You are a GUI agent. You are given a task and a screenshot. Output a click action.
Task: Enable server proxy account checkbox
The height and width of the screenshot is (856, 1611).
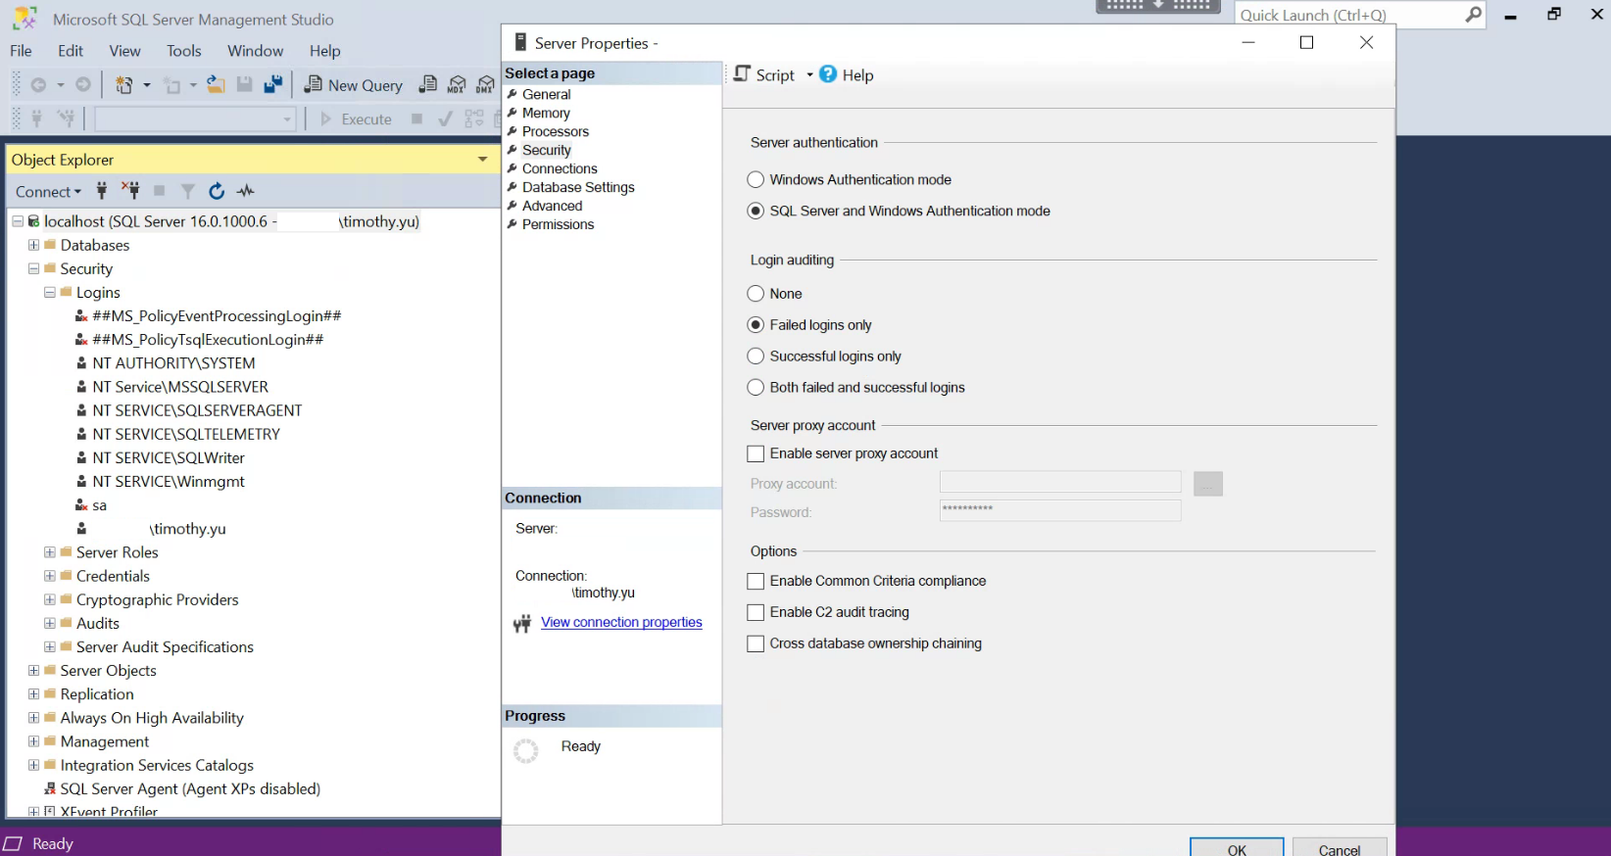pyautogui.click(x=756, y=454)
